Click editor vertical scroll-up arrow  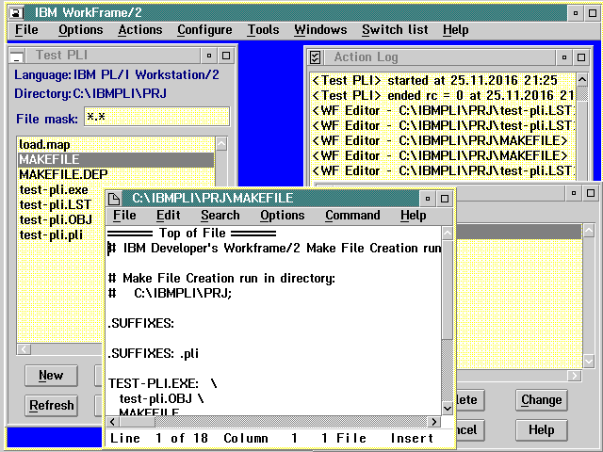point(448,234)
